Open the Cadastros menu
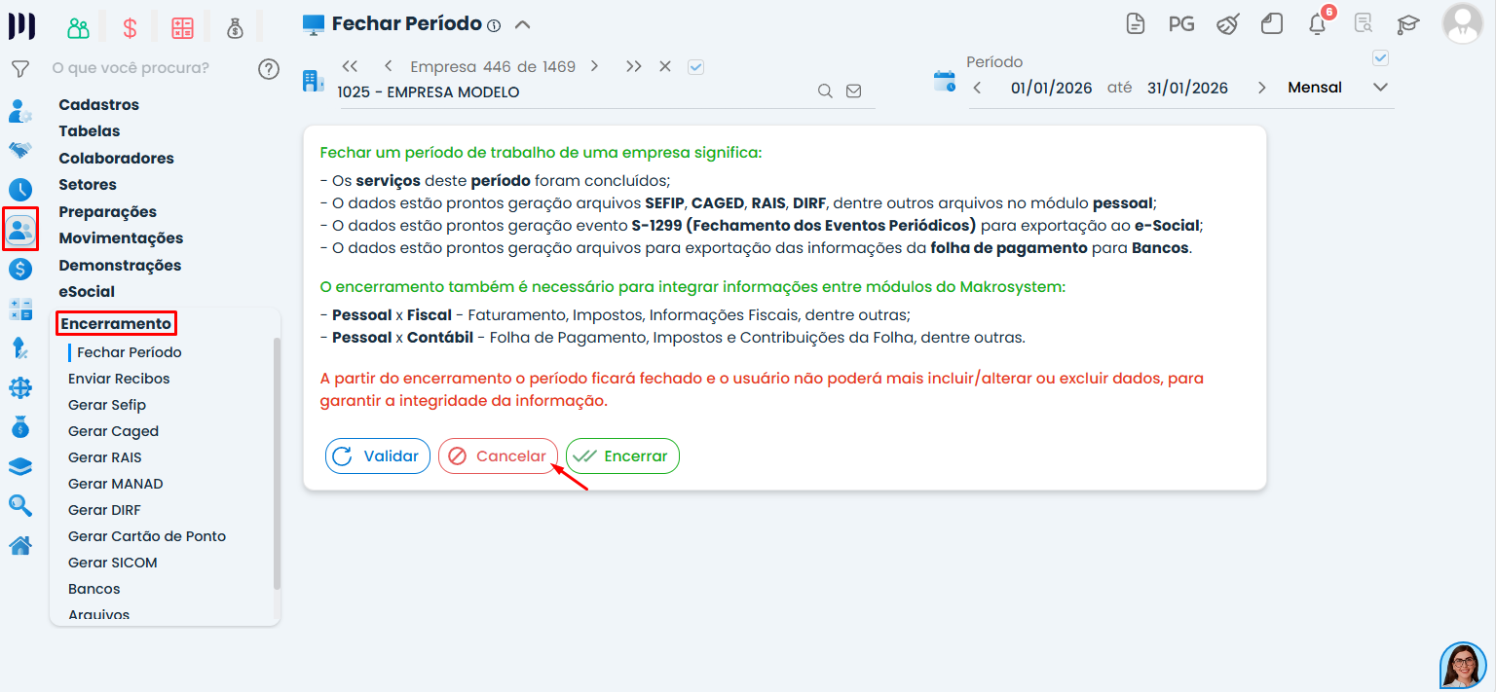The image size is (1496, 692). coord(99,105)
